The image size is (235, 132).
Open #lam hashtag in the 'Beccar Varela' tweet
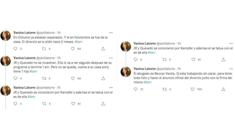148,82
